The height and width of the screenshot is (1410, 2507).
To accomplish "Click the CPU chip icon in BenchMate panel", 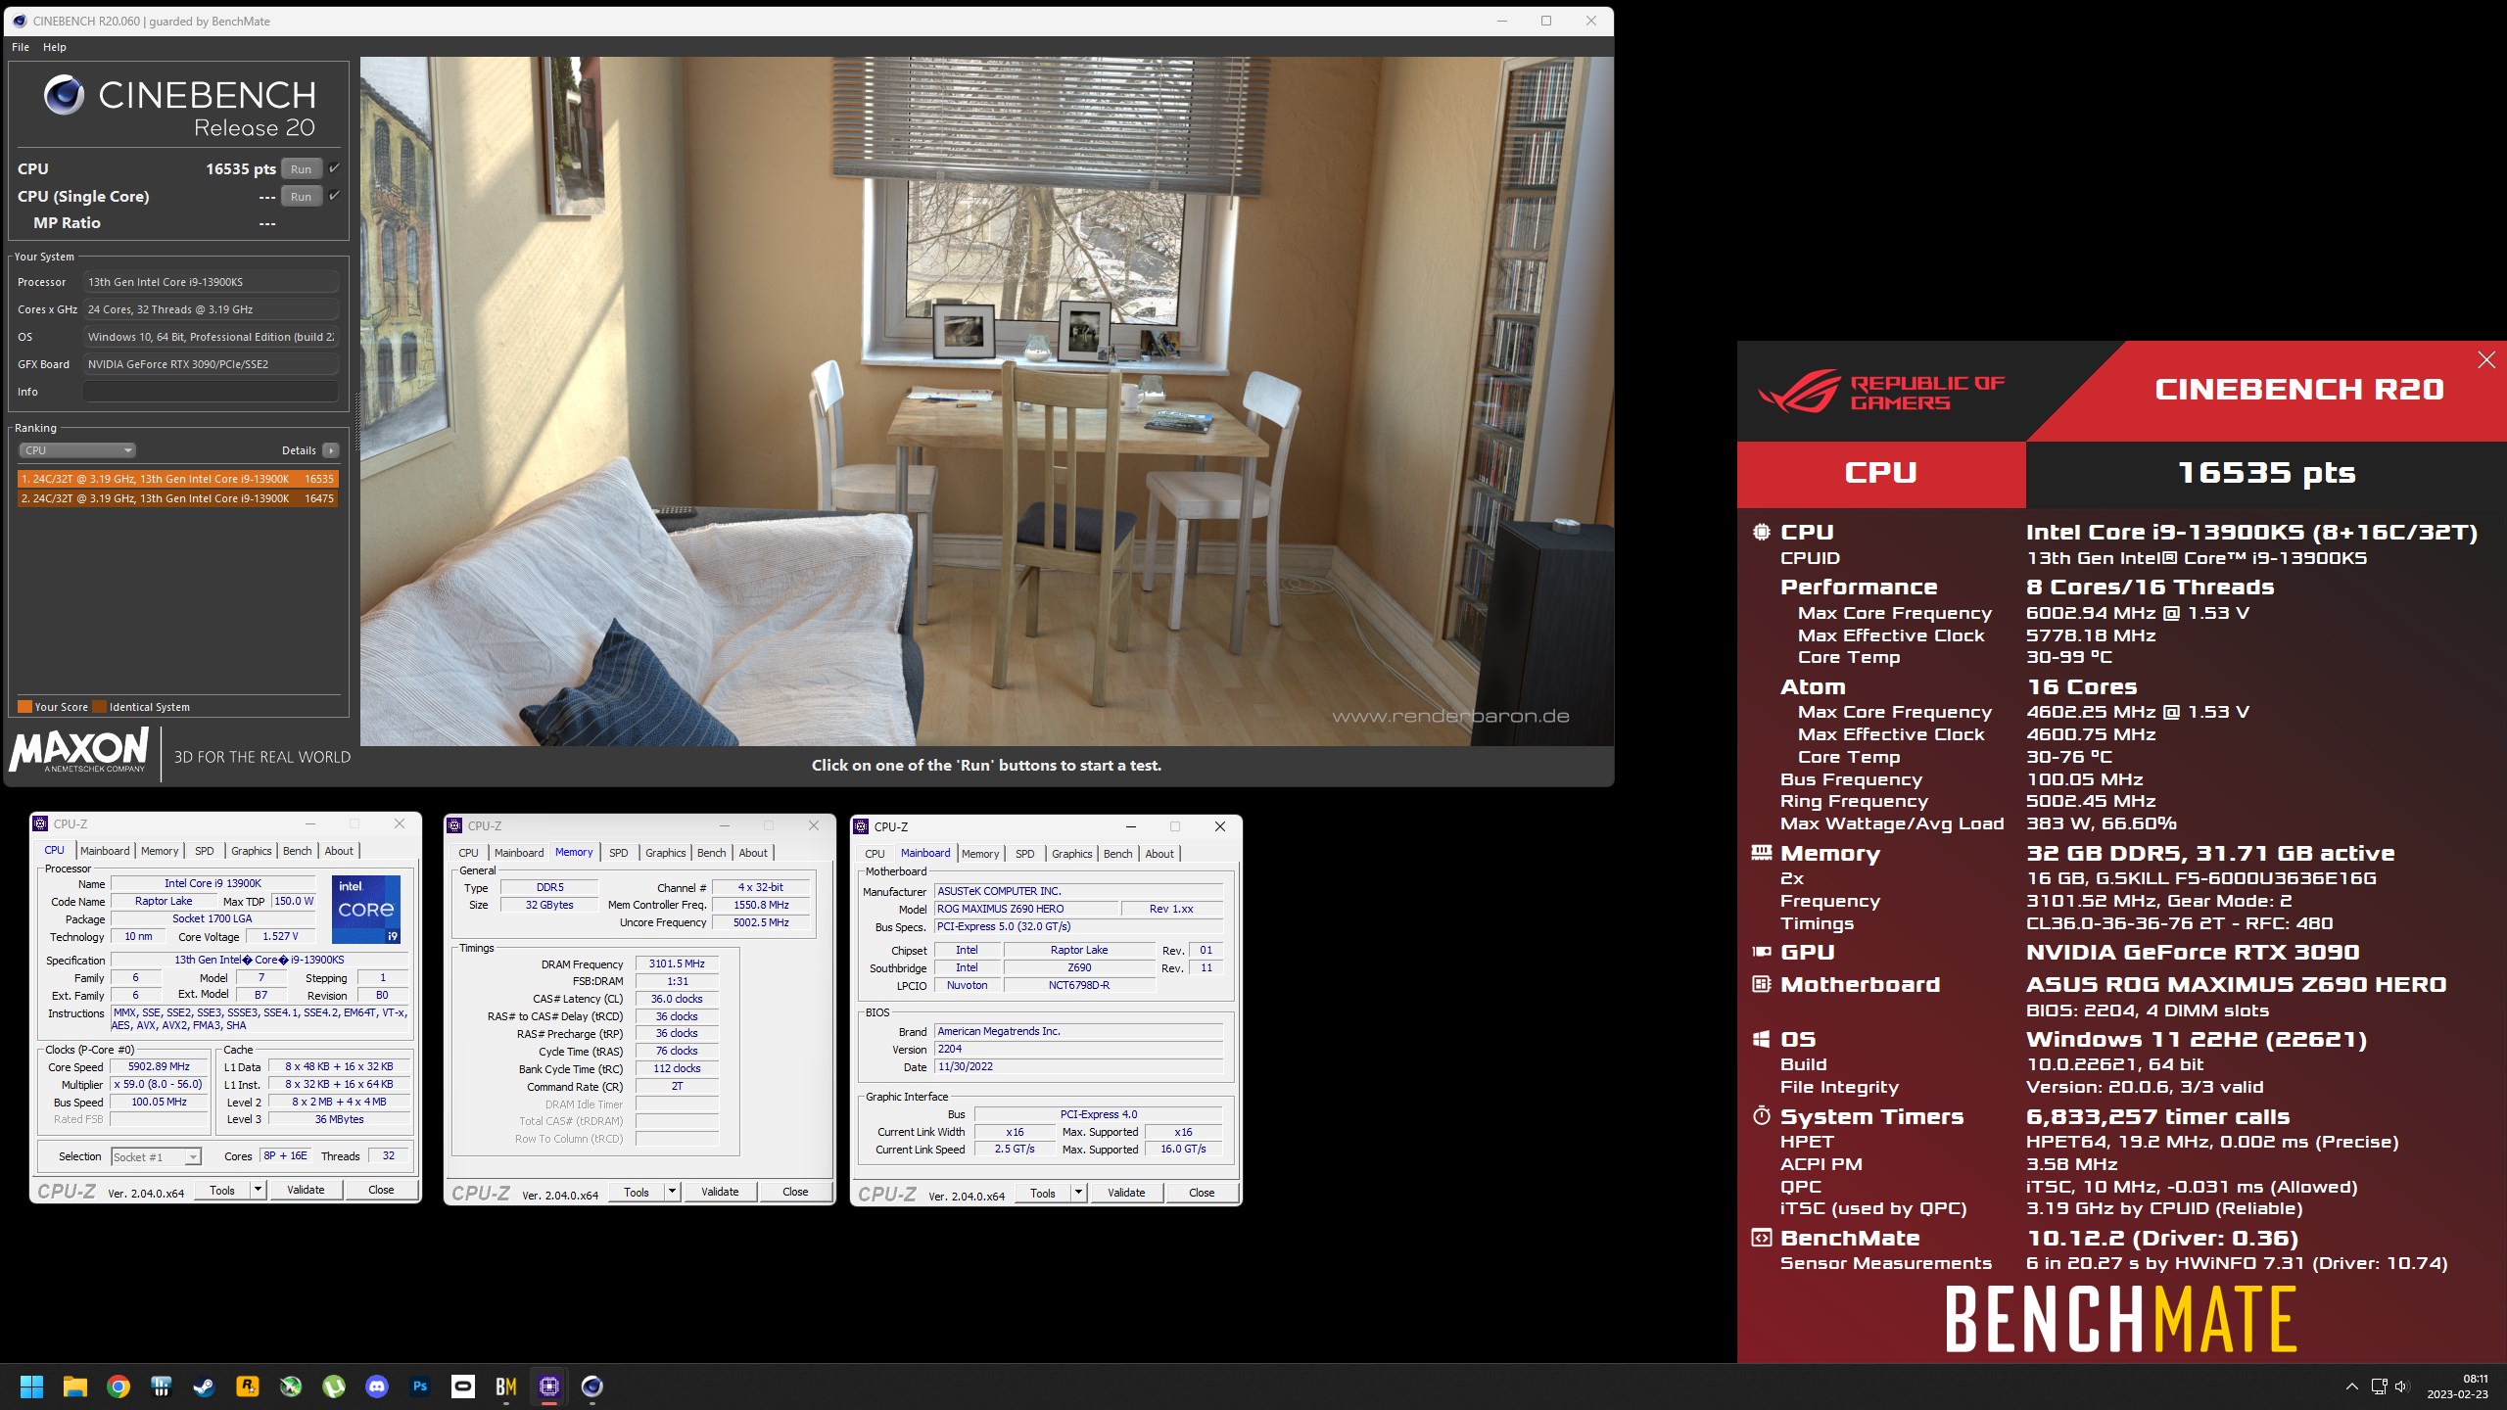I will coord(1761,532).
